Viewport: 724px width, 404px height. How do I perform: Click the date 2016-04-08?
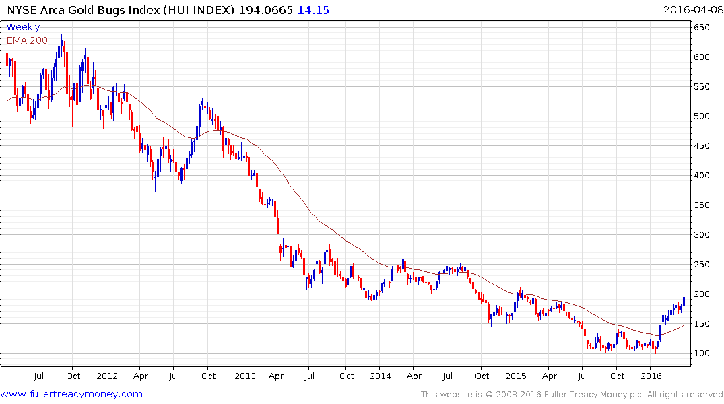692,9
